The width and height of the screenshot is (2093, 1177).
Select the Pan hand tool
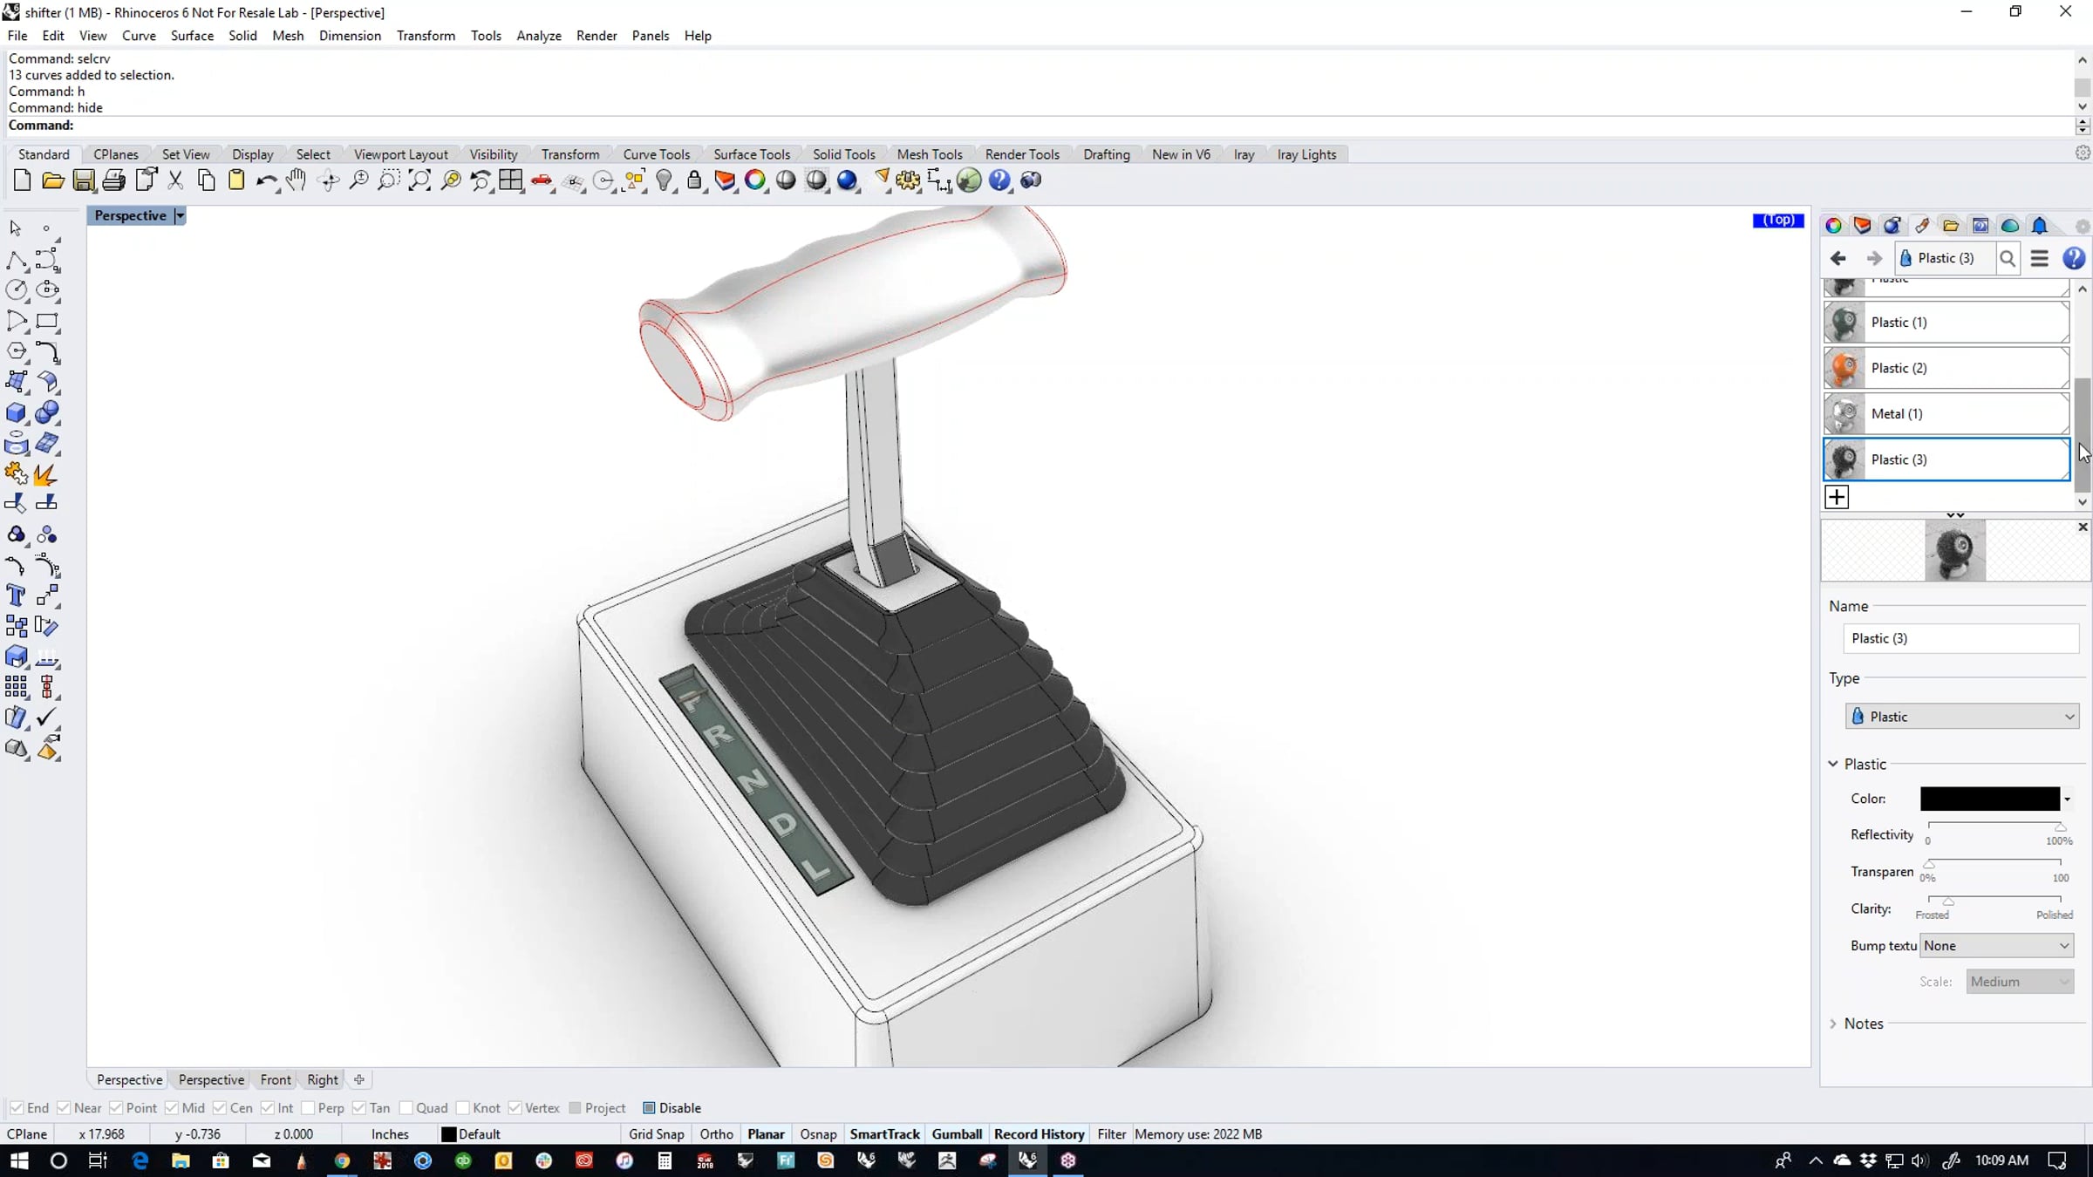pos(297,180)
